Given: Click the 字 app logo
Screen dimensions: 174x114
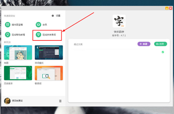Looking at the screenshot, I should (119, 21).
